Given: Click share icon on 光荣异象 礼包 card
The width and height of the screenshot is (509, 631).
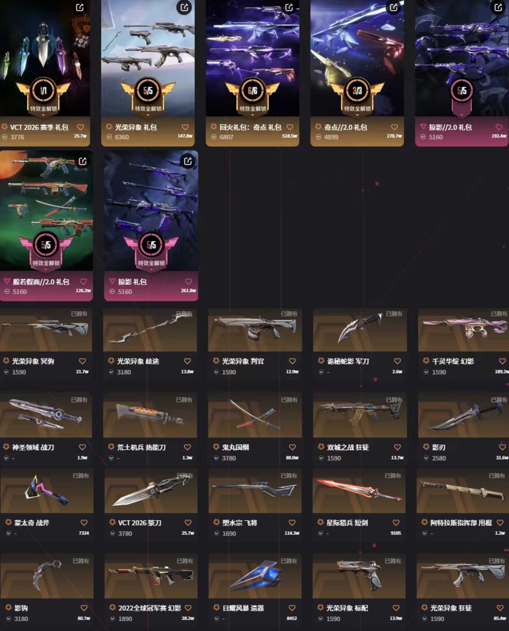Looking at the screenshot, I should 184,7.
